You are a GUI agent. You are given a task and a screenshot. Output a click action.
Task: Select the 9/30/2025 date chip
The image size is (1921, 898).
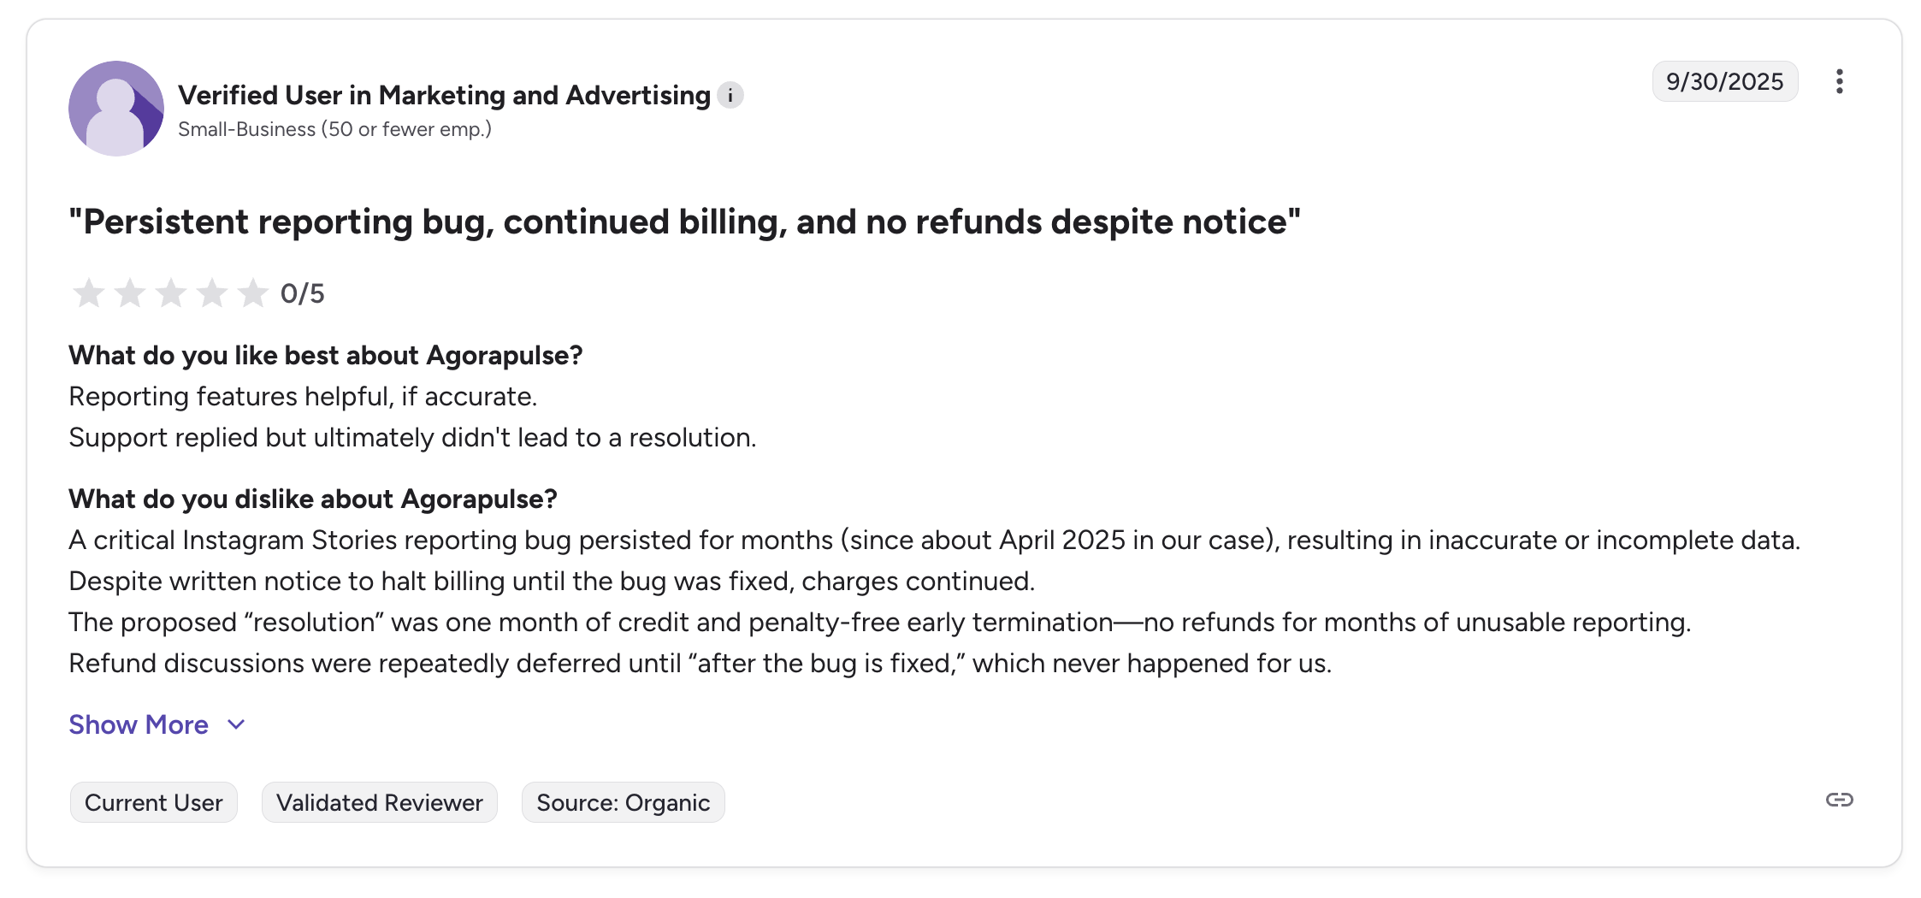point(1724,81)
